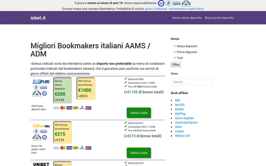Screen dimensions: 266x166
Task: Click the Skrill icon in the William Hill row
Action: 88,148
